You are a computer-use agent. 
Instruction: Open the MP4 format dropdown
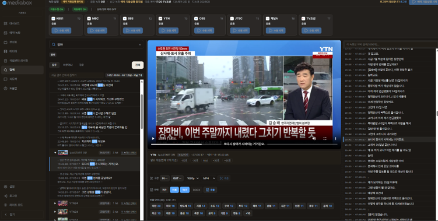tap(209, 178)
